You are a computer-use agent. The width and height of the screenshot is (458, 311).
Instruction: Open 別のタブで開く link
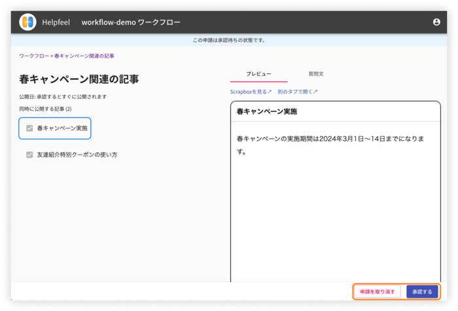pos(297,92)
